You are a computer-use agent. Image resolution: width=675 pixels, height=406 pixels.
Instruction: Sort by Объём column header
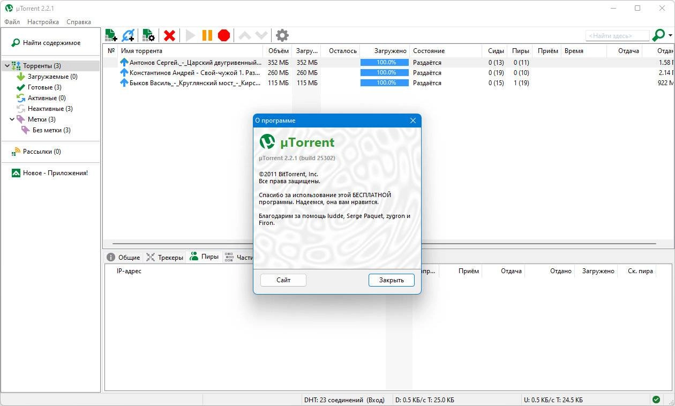point(277,51)
